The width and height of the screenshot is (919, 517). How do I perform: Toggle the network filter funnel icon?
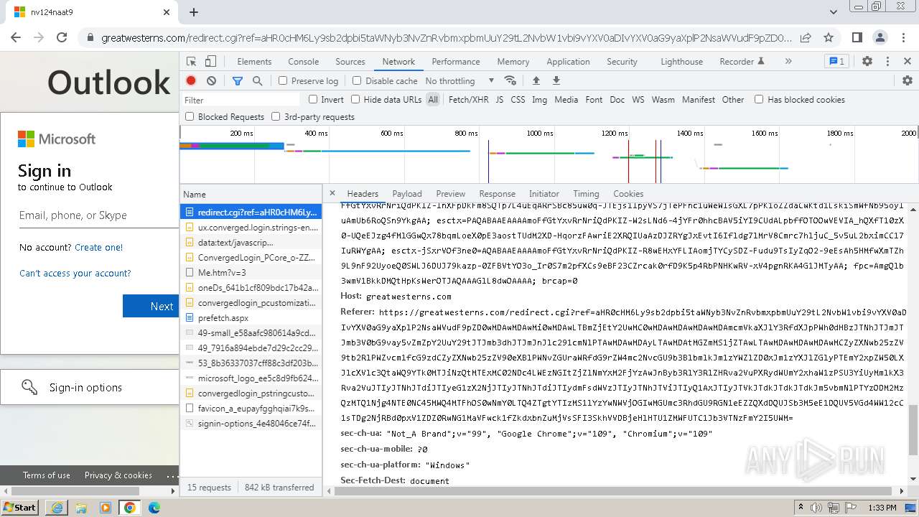[238, 81]
